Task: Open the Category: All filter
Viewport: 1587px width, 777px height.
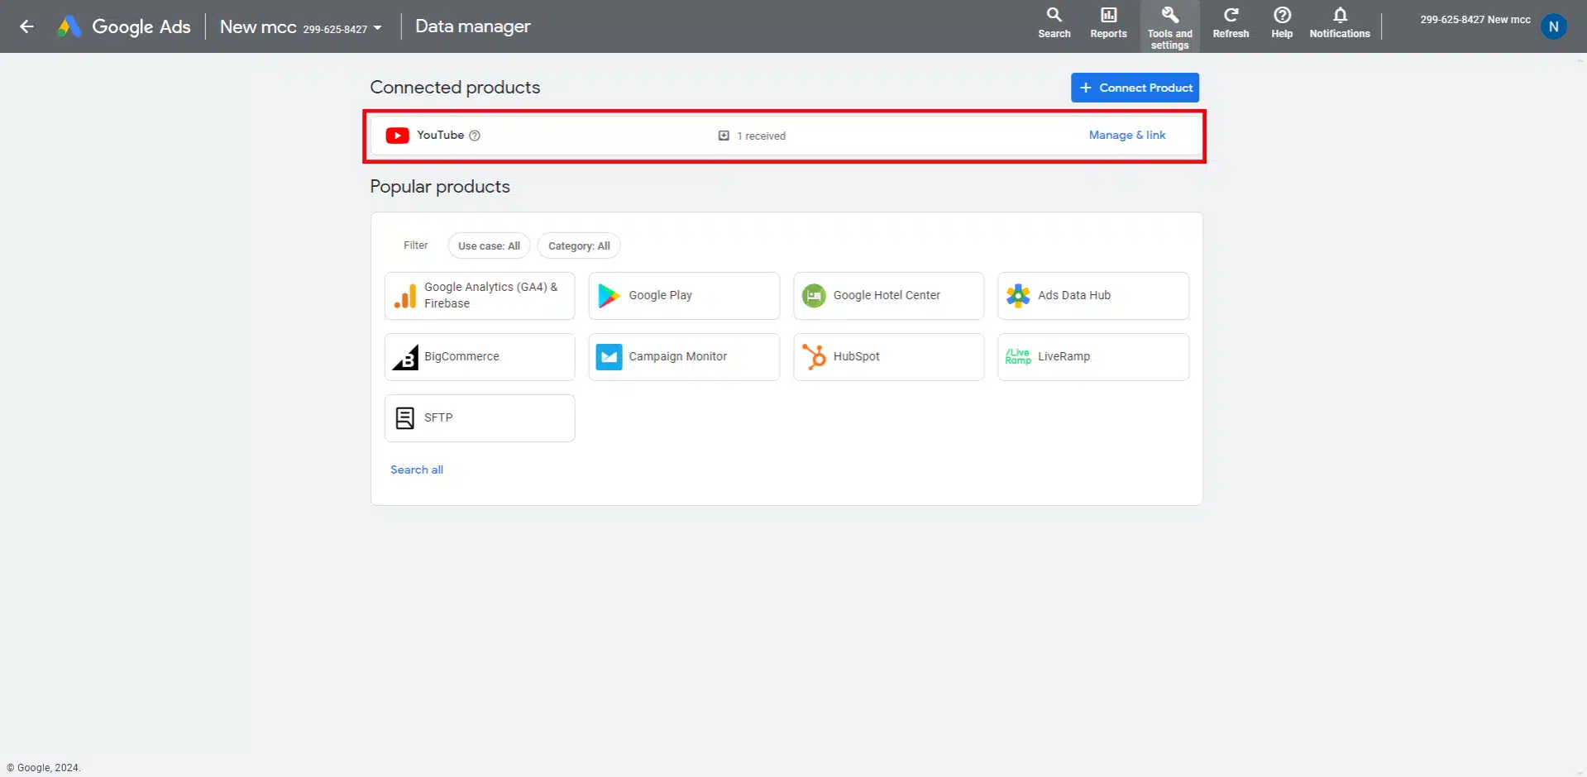Action: (579, 246)
